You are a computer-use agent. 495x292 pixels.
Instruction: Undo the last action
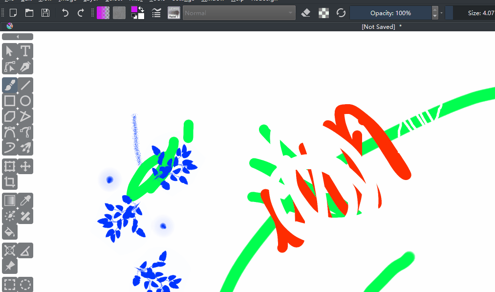[65, 13]
